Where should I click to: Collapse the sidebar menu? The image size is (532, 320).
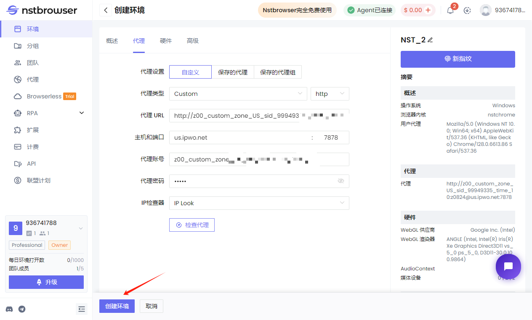[82, 309]
